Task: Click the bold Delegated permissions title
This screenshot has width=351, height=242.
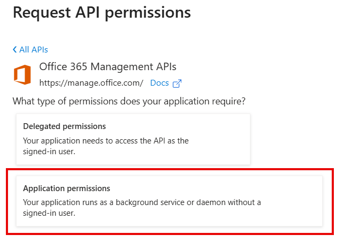Action: click(64, 126)
